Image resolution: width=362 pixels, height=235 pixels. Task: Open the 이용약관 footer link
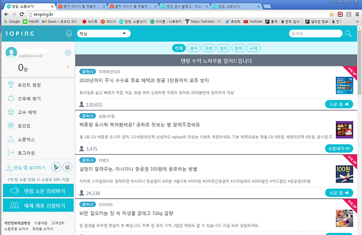click(41, 223)
